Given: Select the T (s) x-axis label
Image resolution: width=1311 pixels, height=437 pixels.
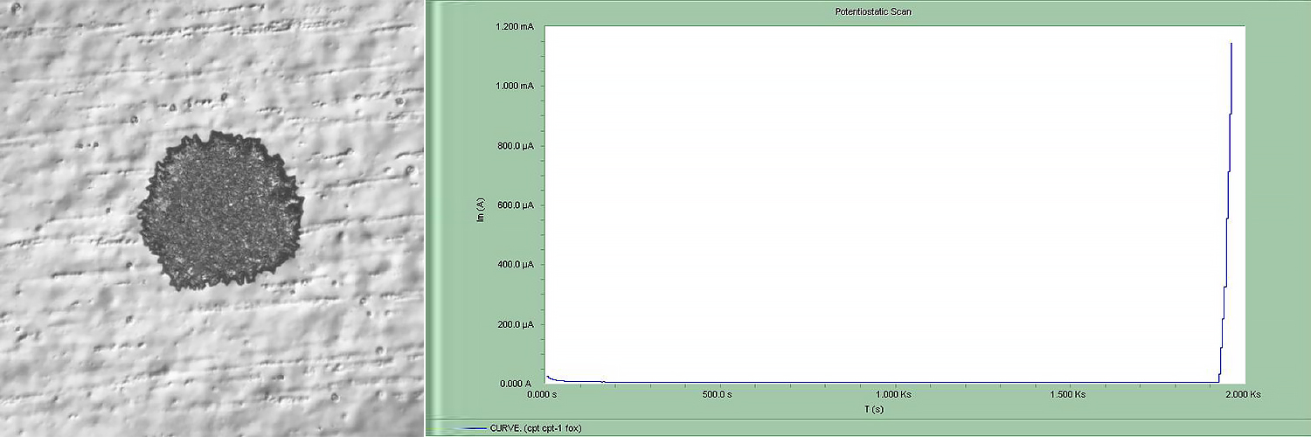Looking at the screenshot, I should click(893, 409).
